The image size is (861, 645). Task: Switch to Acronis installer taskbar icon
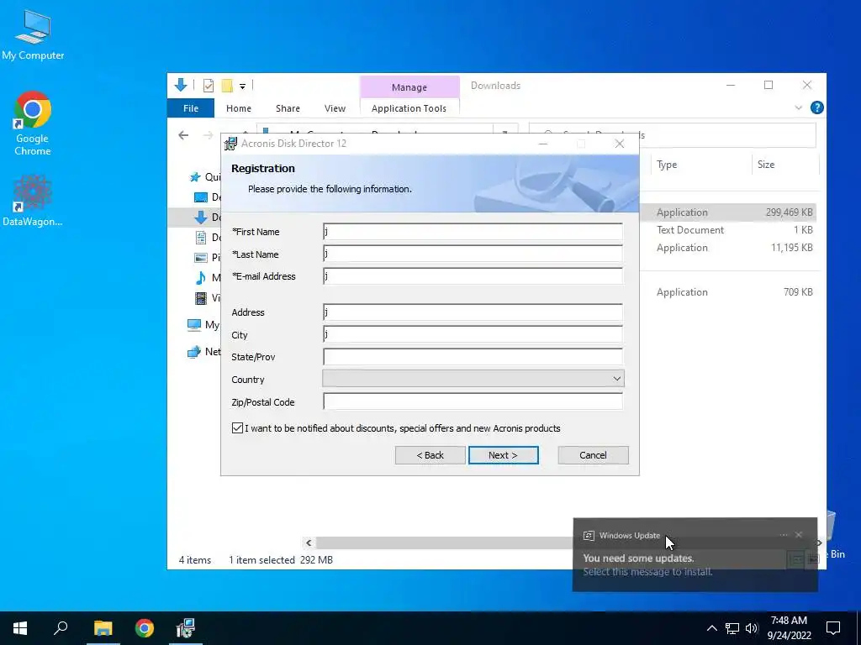tap(186, 628)
